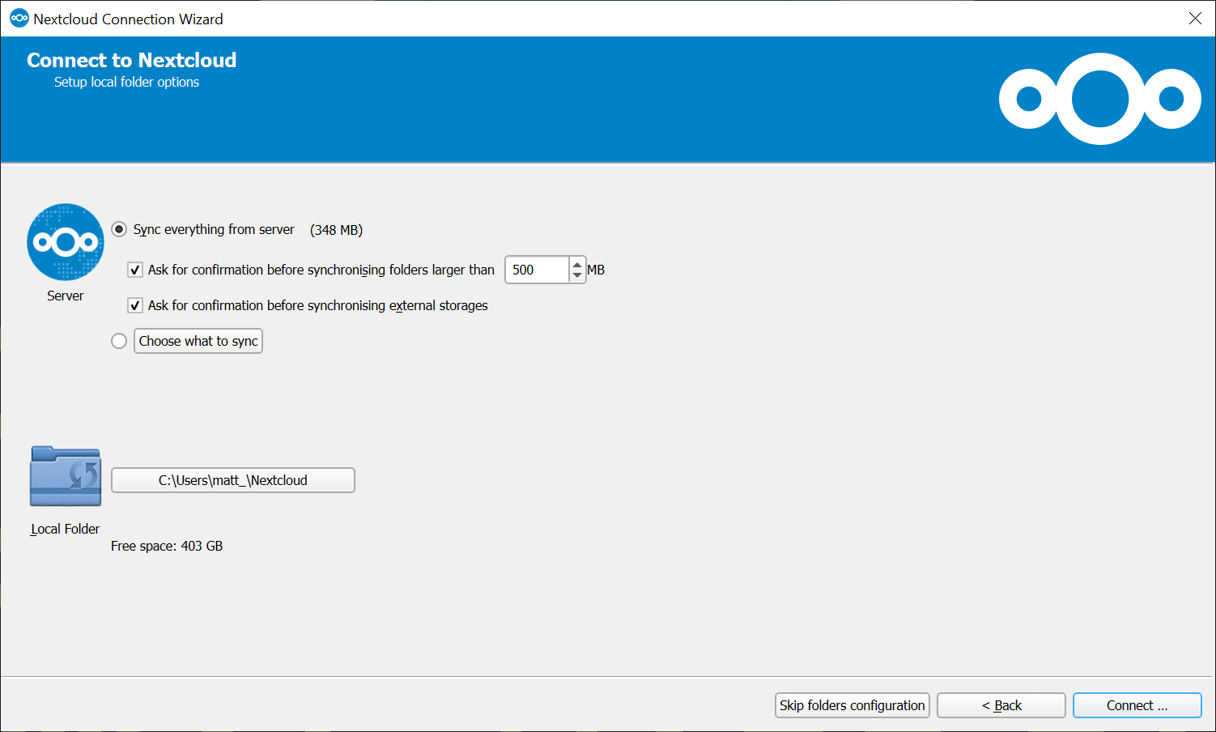Viewport: 1216px width, 732px height.
Task: Click the Nextcloud title bar app icon
Action: pos(19,19)
